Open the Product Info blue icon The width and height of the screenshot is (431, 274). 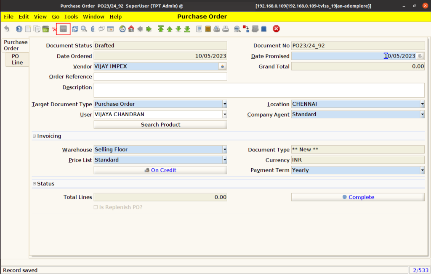pos(264,29)
